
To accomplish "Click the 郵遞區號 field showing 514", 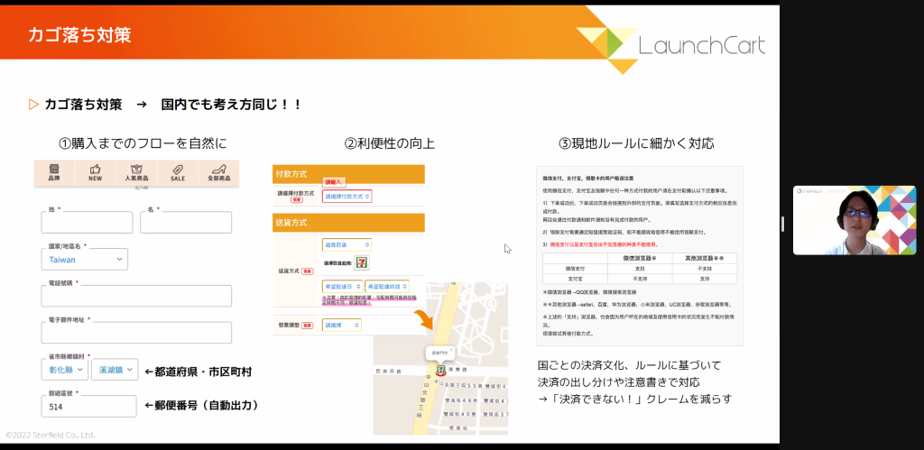I will click(88, 406).
